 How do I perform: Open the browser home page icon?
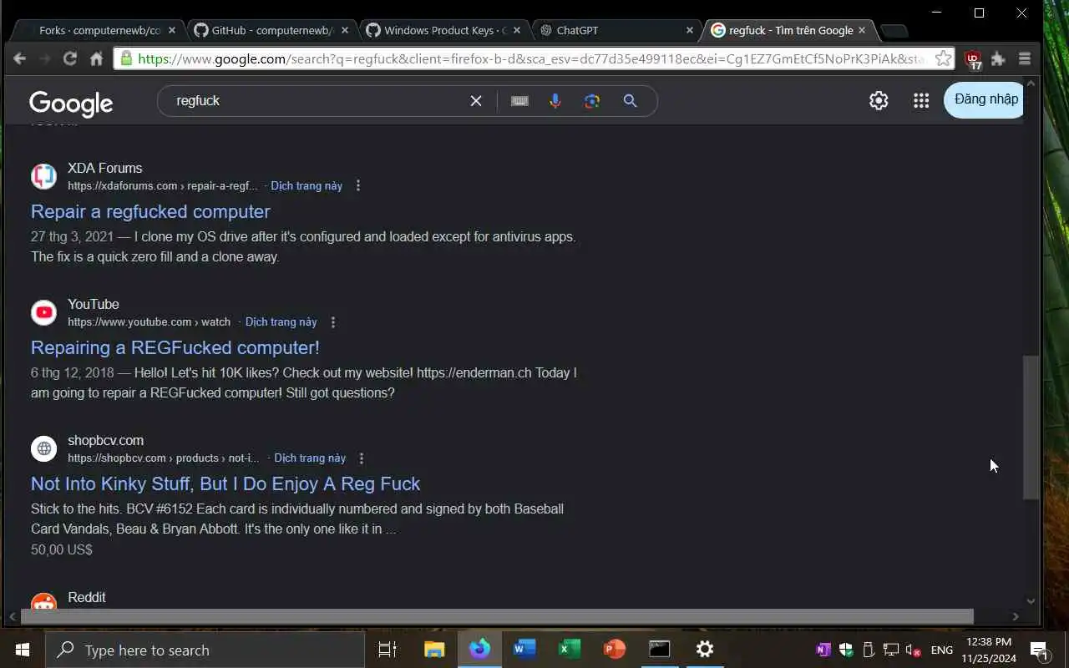point(97,58)
